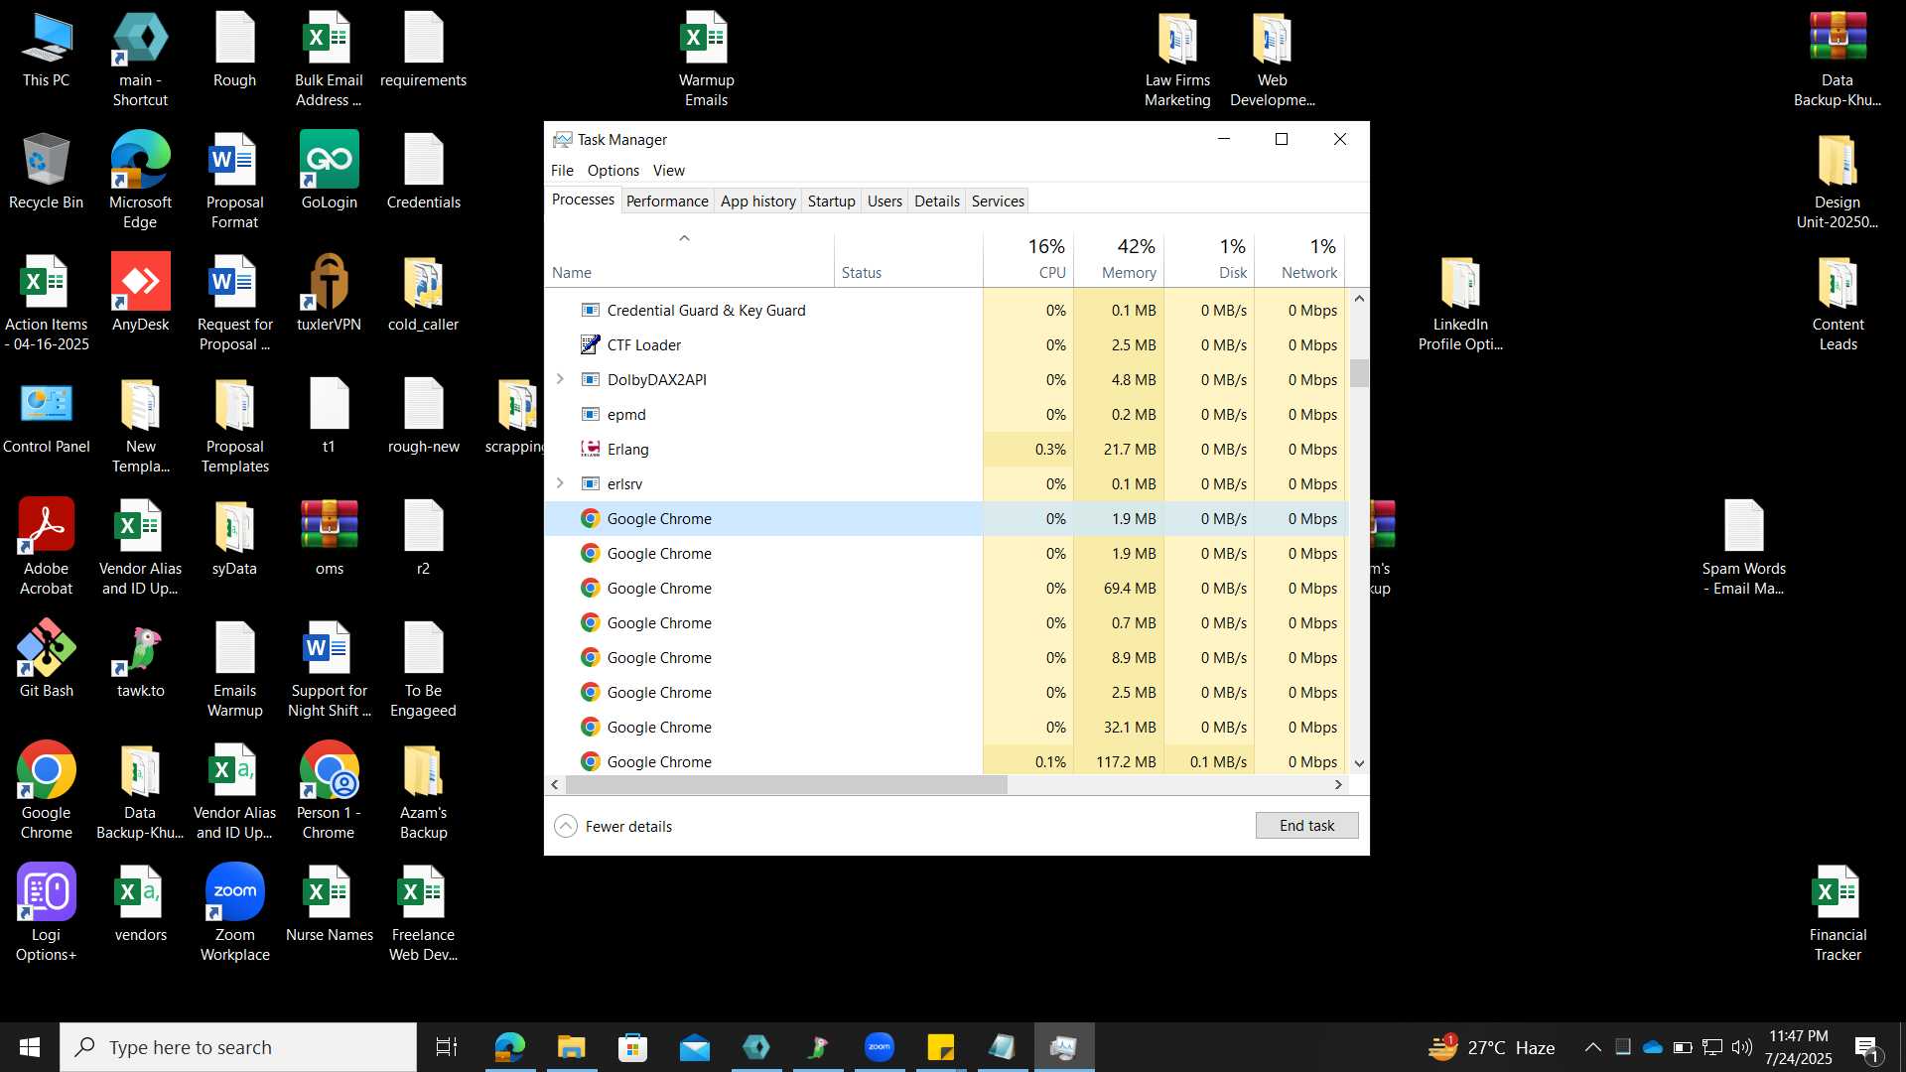Open the clock showing 11:47 PM
Image resolution: width=1906 pixels, height=1072 pixels.
pos(1798,1047)
